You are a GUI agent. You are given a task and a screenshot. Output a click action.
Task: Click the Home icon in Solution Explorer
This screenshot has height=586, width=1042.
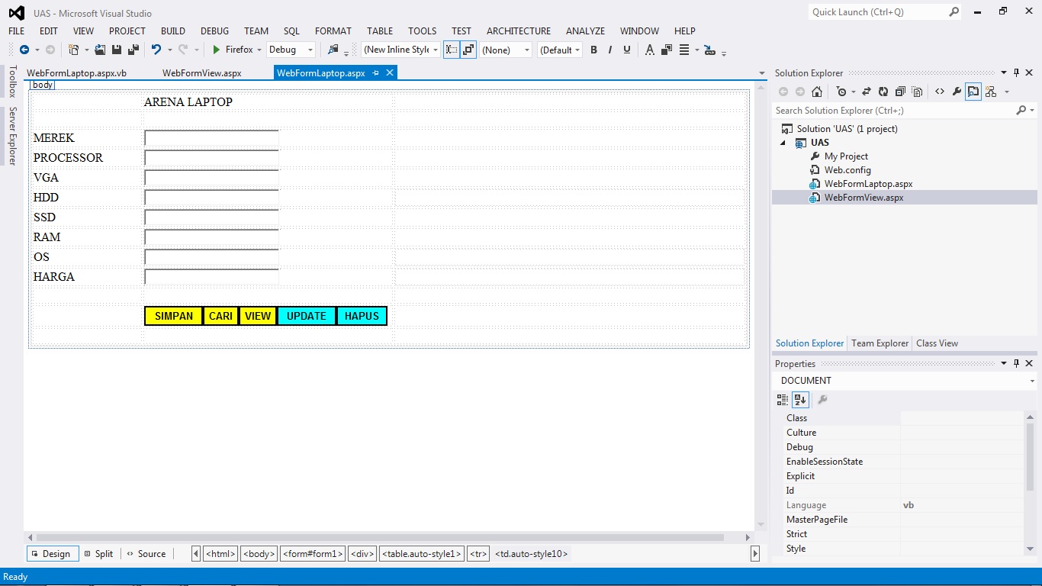pyautogui.click(x=817, y=92)
